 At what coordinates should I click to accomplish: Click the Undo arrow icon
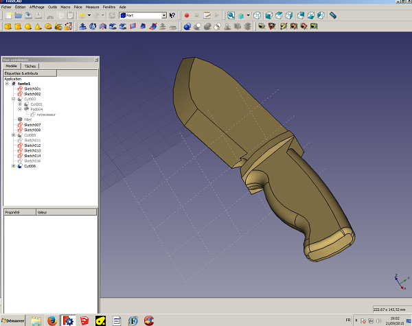(x=82, y=16)
